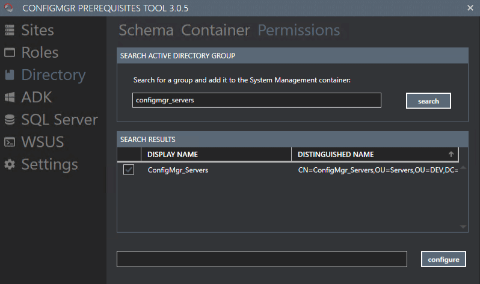Open the Directory section

coord(54,75)
